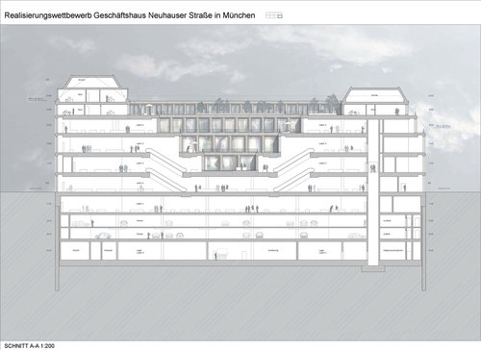
Task: Click the "SCHNITT A-A 1:200" caption
Action: [x=29, y=346]
